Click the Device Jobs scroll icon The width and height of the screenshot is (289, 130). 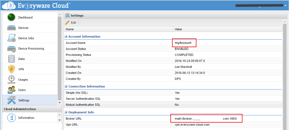[x=12, y=38]
